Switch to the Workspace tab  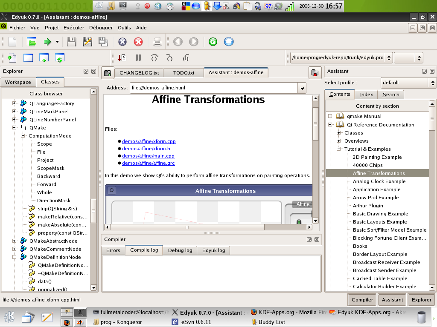18,82
